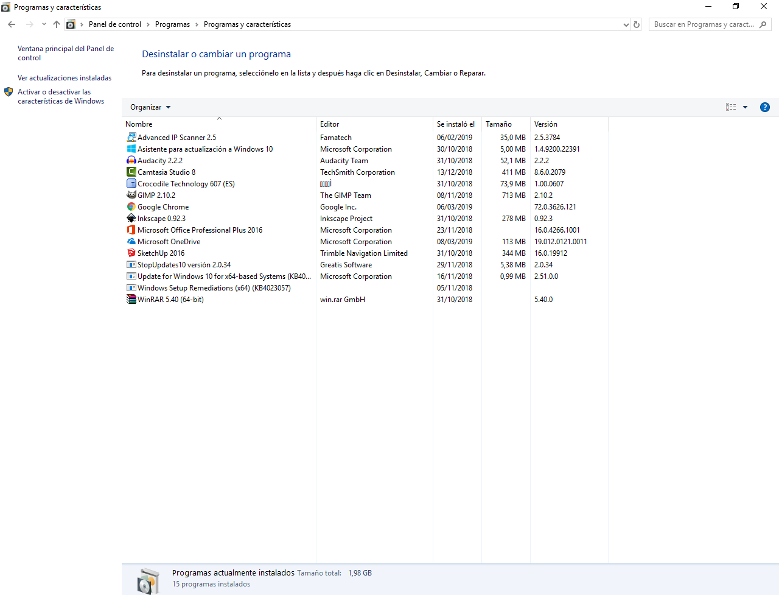Screen dimensions: 779x595
Task: Click the Camtasia Studio 8 icon
Action: (131, 172)
